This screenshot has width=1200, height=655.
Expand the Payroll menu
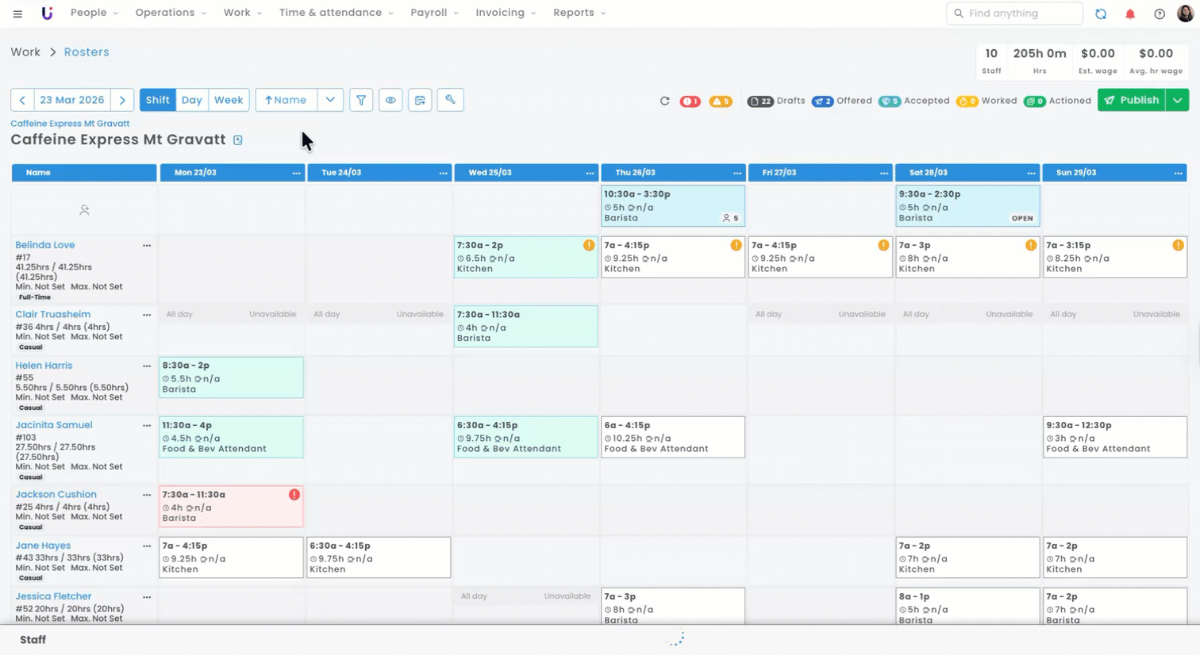point(433,13)
